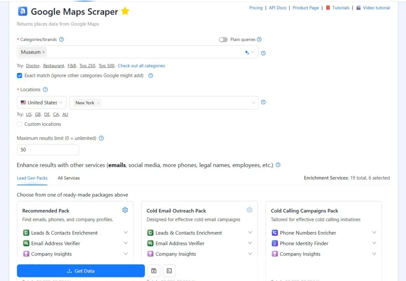
Task: Toggle the Plain queries switch
Action: pyautogui.click(x=223, y=39)
